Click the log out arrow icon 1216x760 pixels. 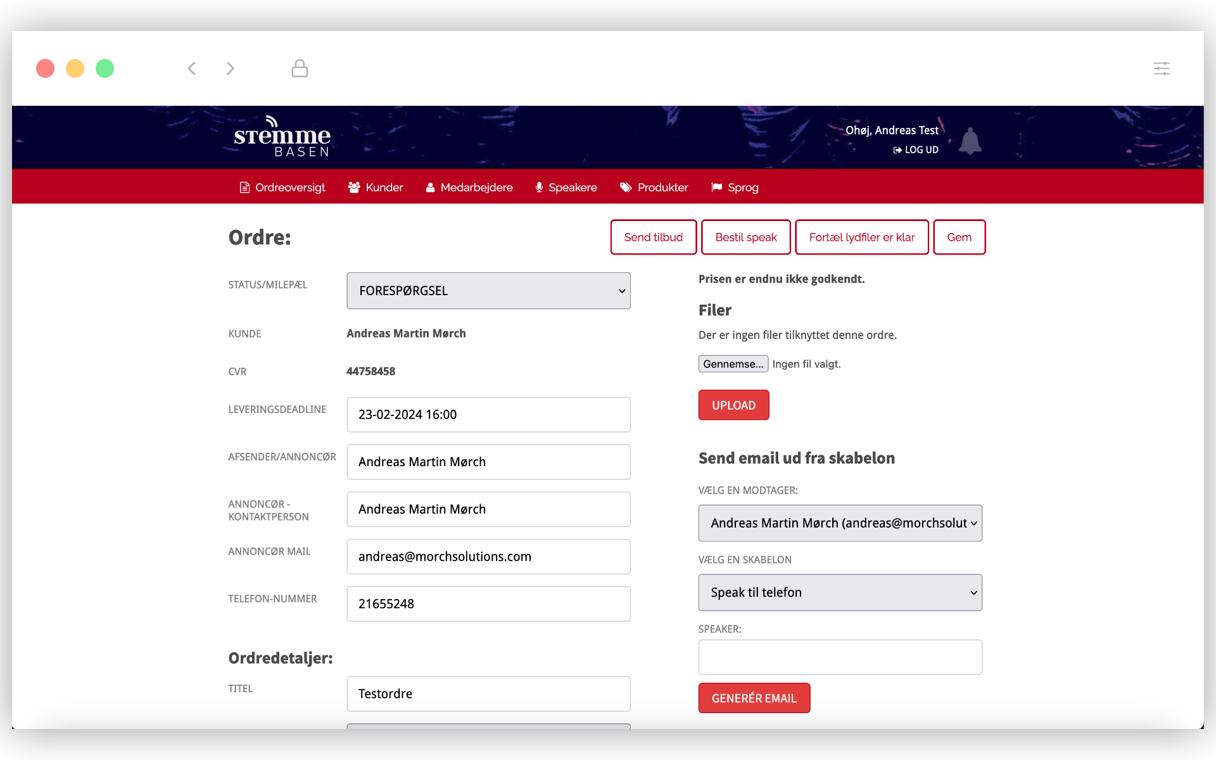(898, 150)
